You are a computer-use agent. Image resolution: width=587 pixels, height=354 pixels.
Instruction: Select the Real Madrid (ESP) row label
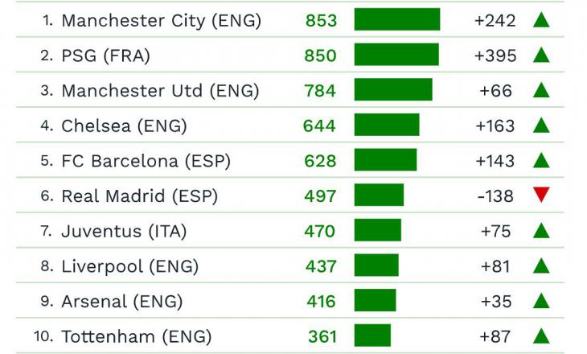[139, 196]
